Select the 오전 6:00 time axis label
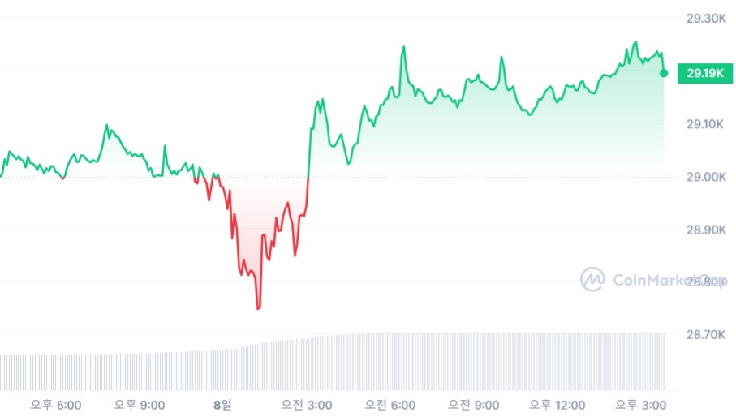The height and width of the screenshot is (417, 736). [x=390, y=404]
